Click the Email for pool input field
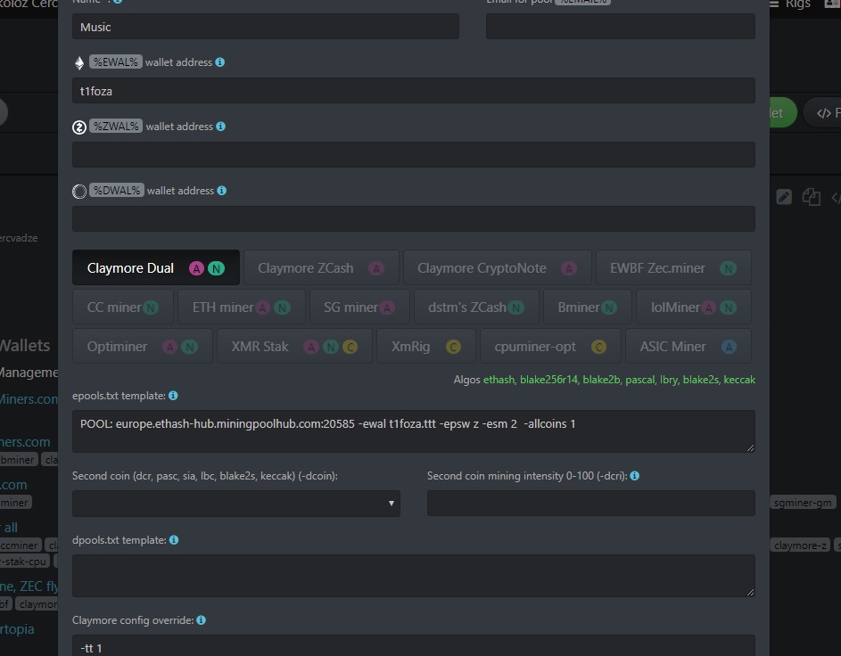Screen dimensions: 841x656 [x=621, y=26]
